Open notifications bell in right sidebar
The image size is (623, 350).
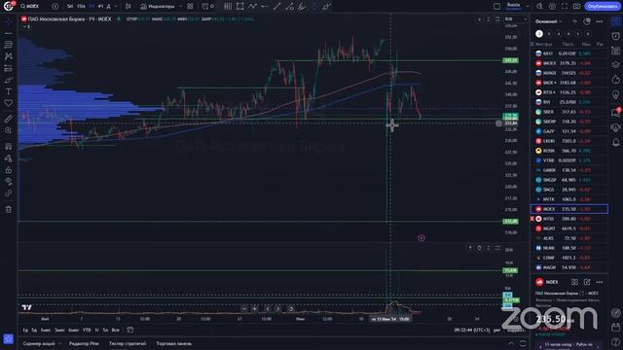tap(616, 142)
